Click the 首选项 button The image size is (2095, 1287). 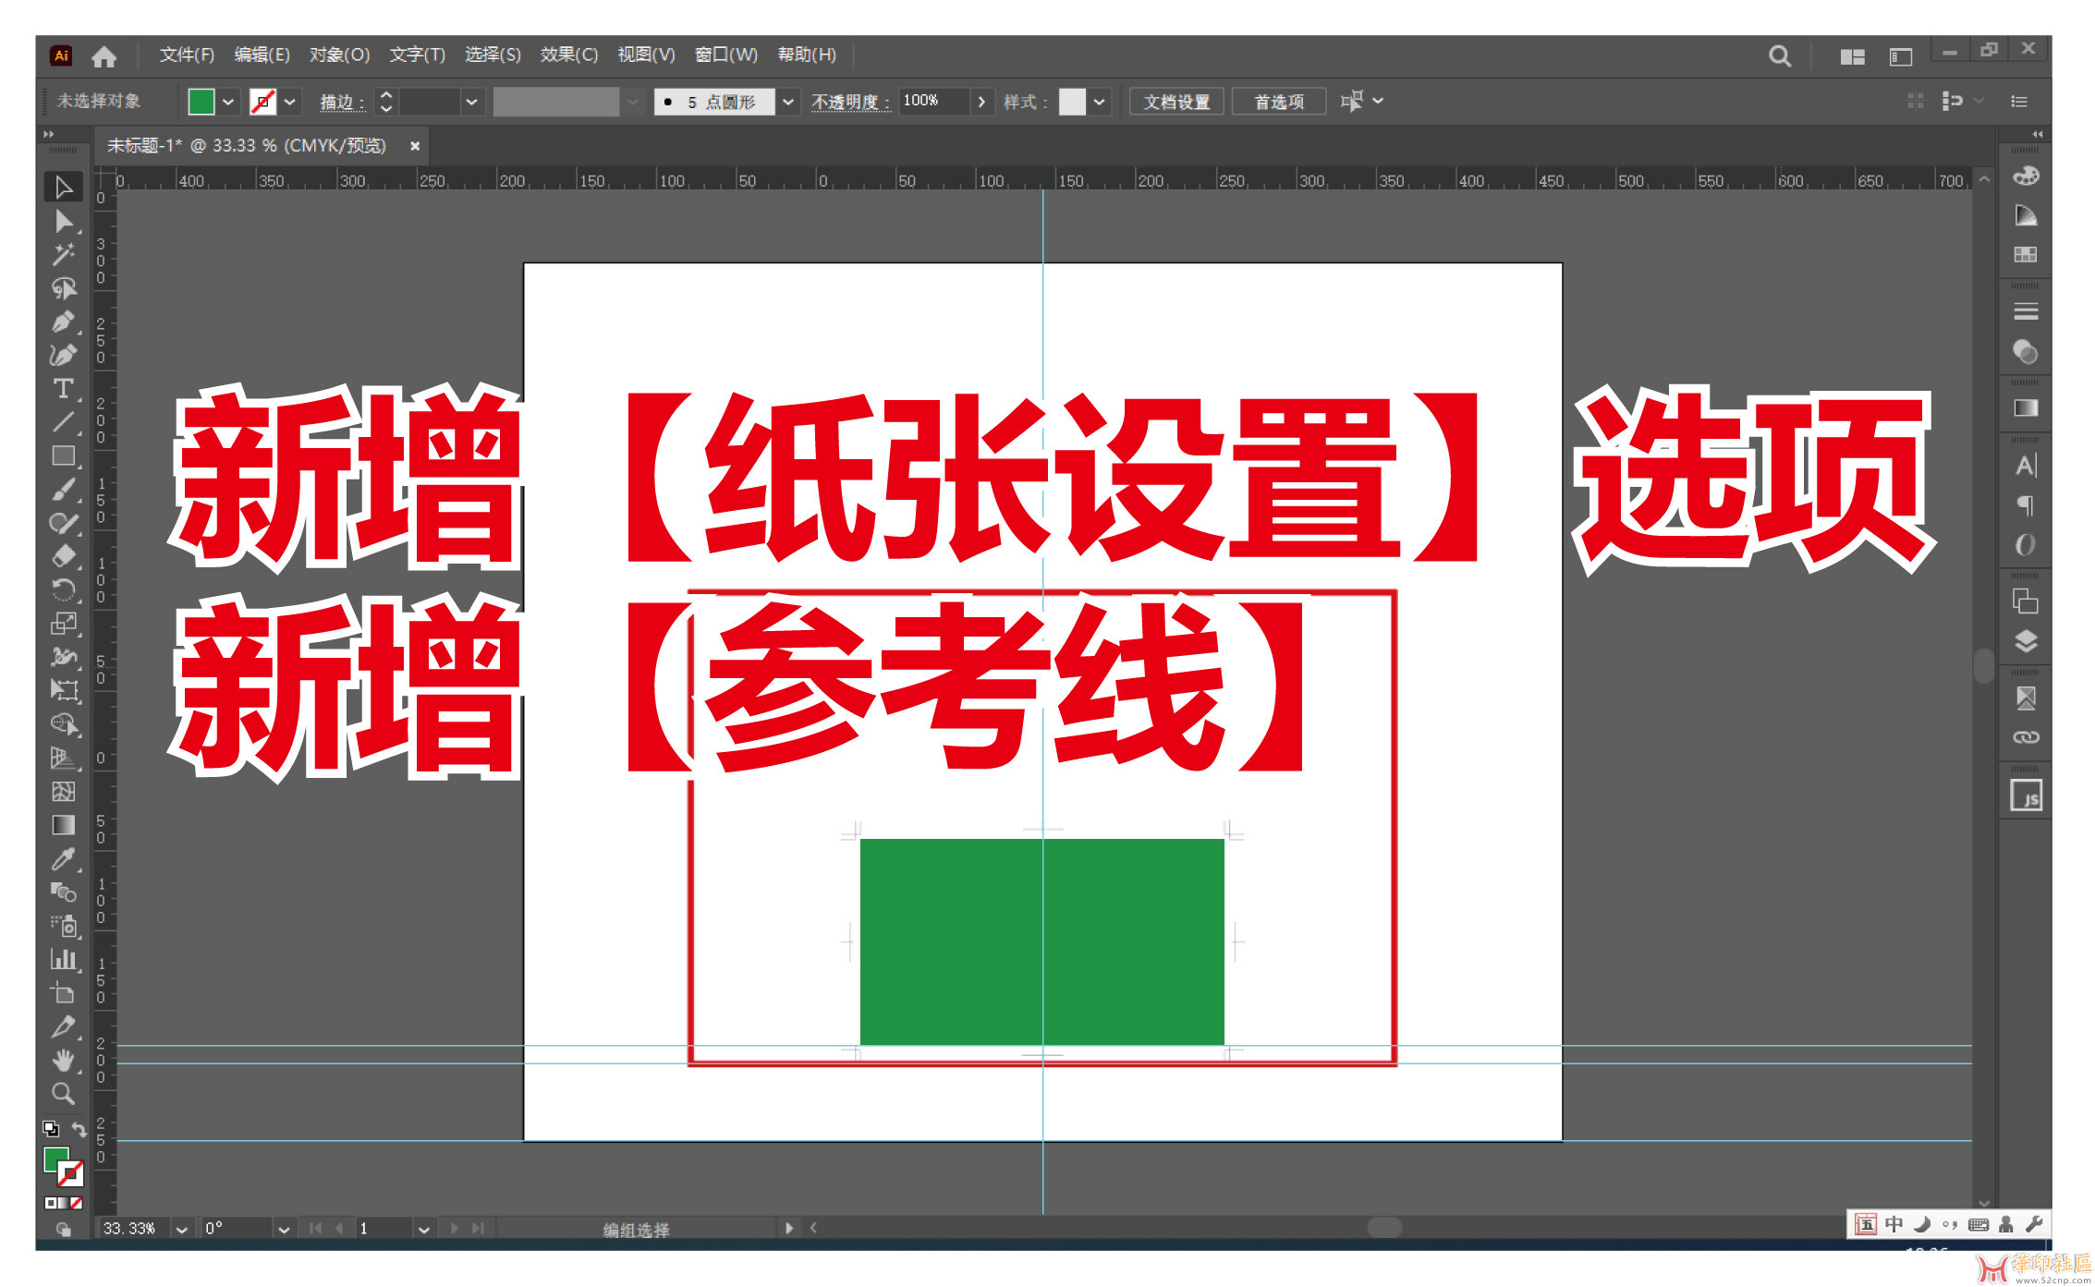coord(1278,102)
